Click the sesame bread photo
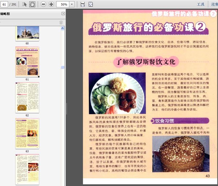Image resolution: width=218 pixels, height=186 pixels. coord(181,154)
